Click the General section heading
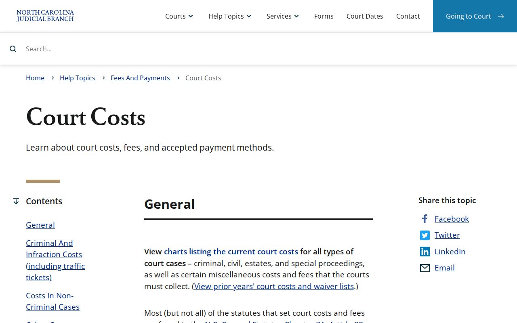The image size is (517, 323). [170, 204]
